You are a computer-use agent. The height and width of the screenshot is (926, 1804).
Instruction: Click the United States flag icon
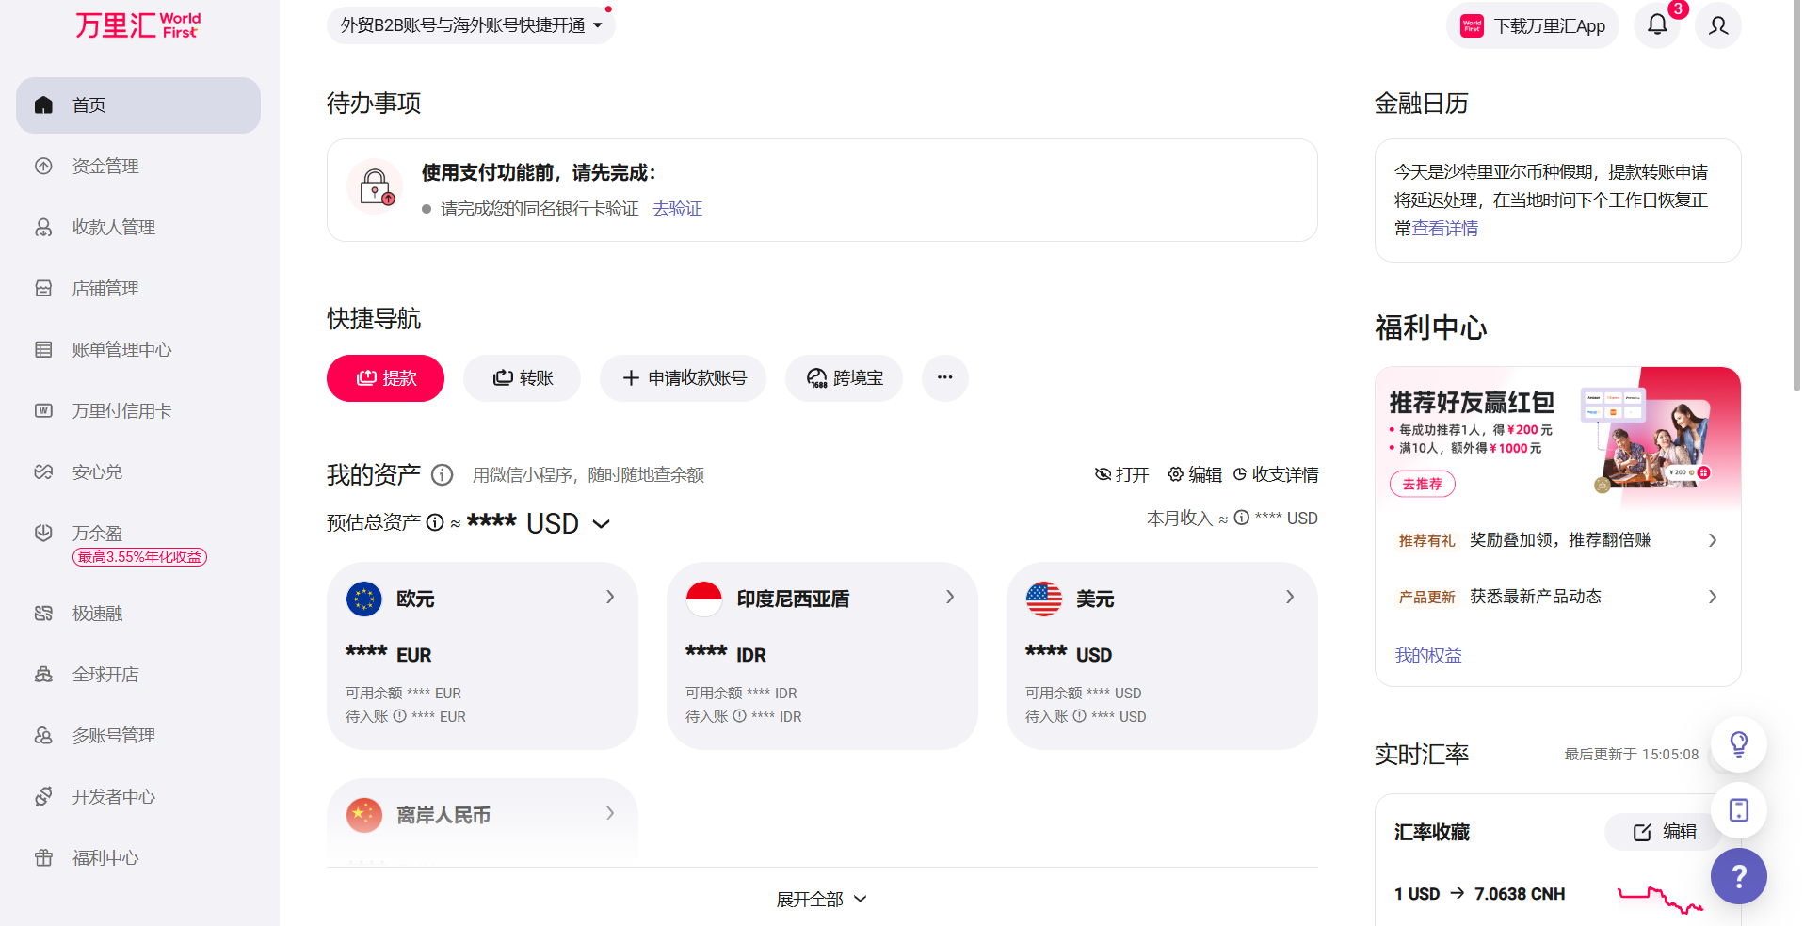tap(1044, 599)
